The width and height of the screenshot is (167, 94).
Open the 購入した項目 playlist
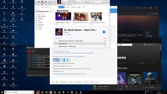(42, 16)
